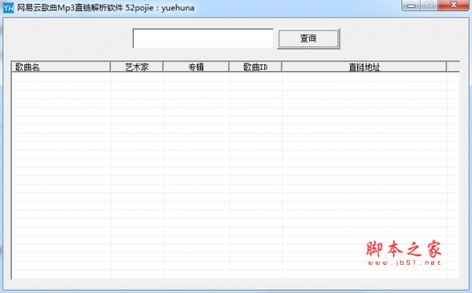The image size is (472, 293).
Task: Sort by the 直链地址 column header
Action: (364, 67)
